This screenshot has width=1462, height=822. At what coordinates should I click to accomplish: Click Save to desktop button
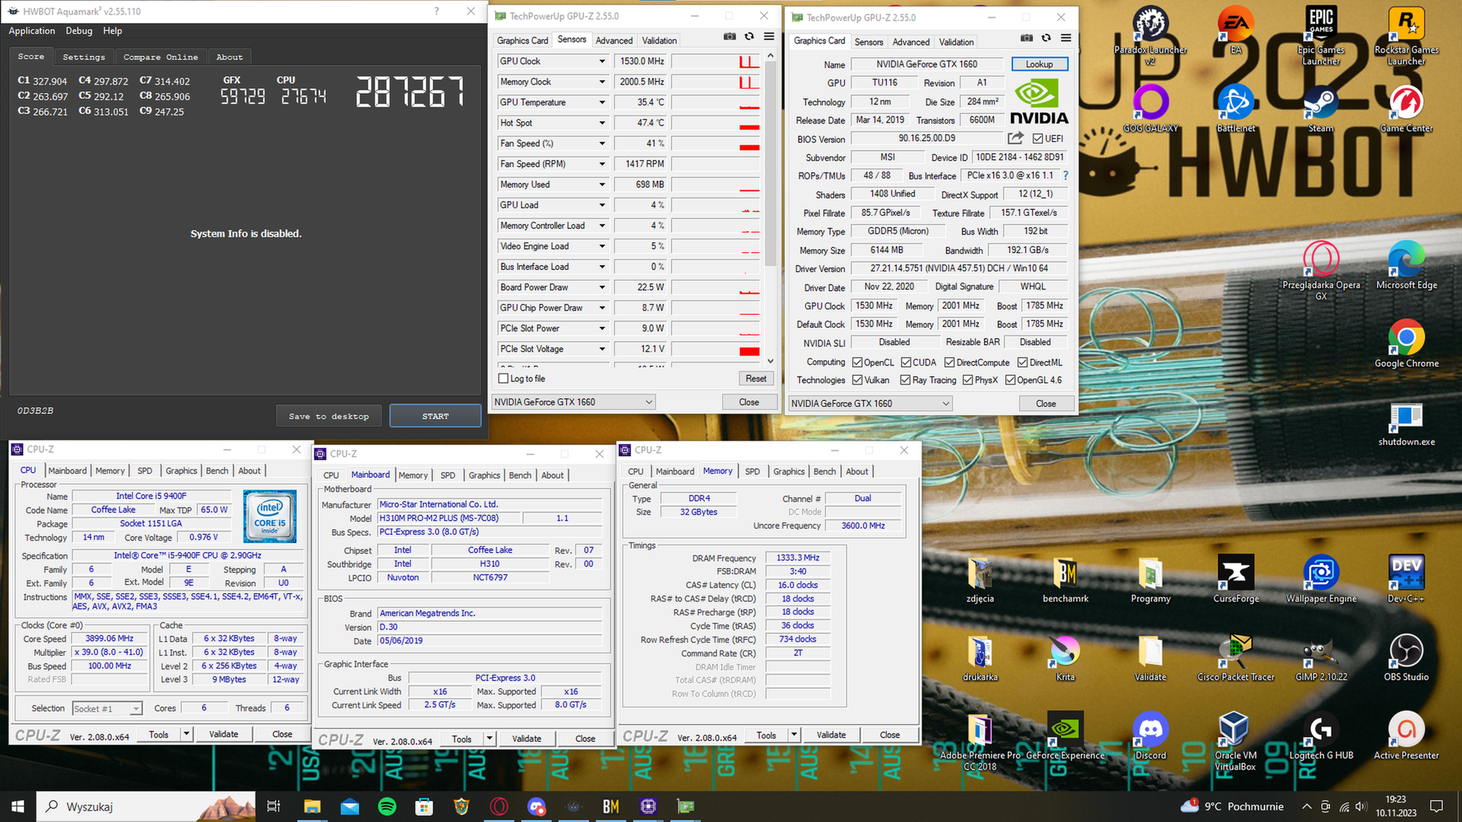329,416
